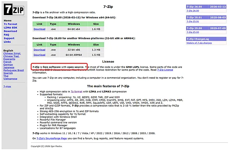Switch language to Esperanto
Image resolution: width=230 pixels, height=151 pixels.
pos(10,59)
